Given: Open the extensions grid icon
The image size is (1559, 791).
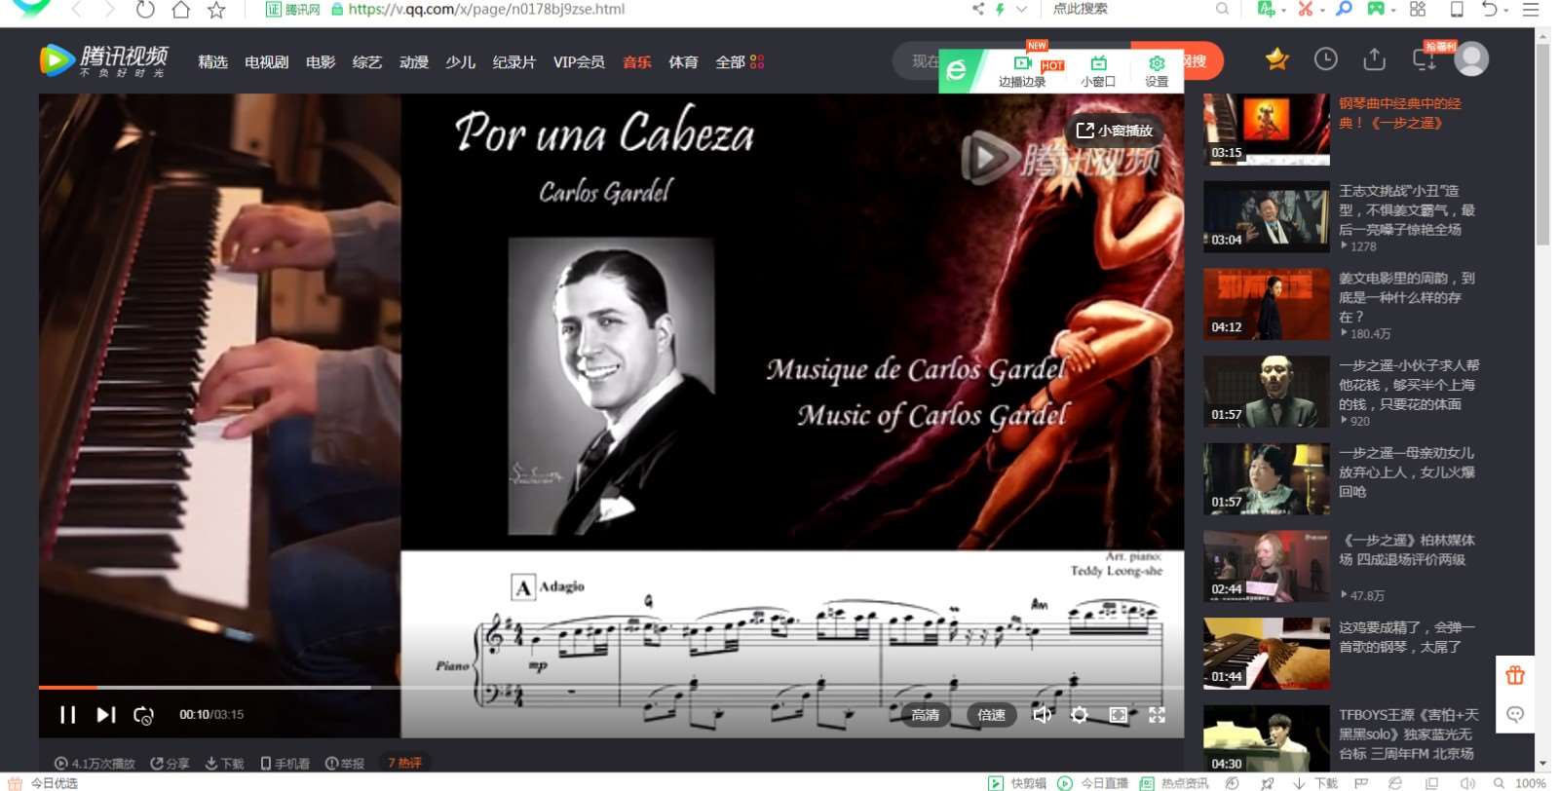Looking at the screenshot, I should tap(1418, 9).
